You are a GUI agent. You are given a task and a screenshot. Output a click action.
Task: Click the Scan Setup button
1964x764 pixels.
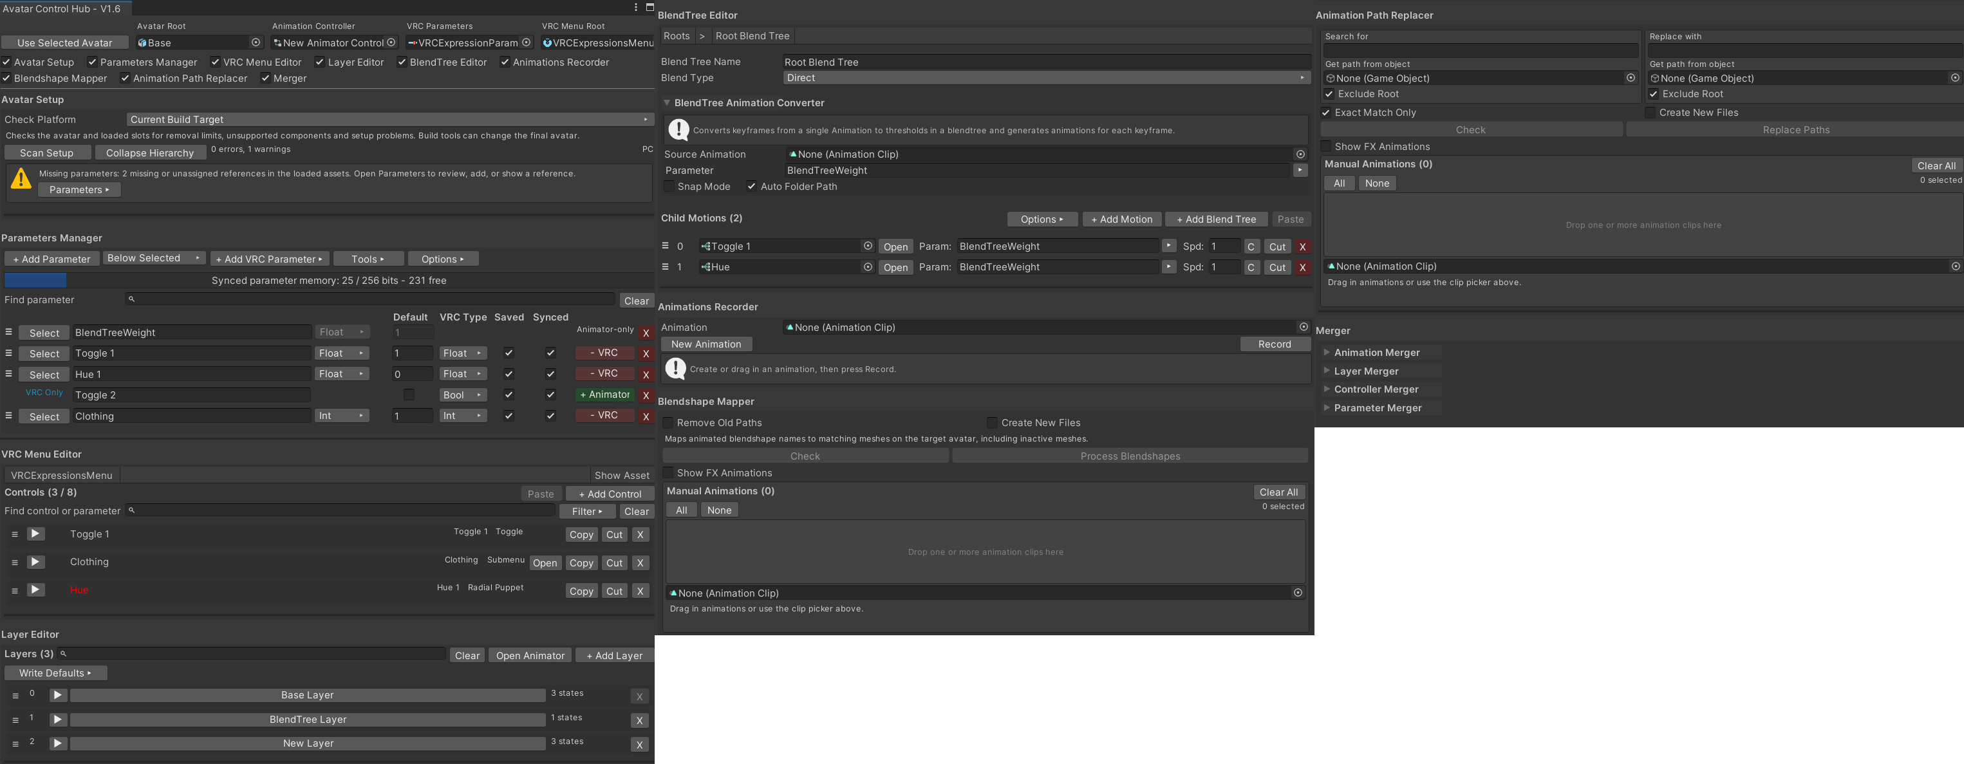pyautogui.click(x=46, y=153)
